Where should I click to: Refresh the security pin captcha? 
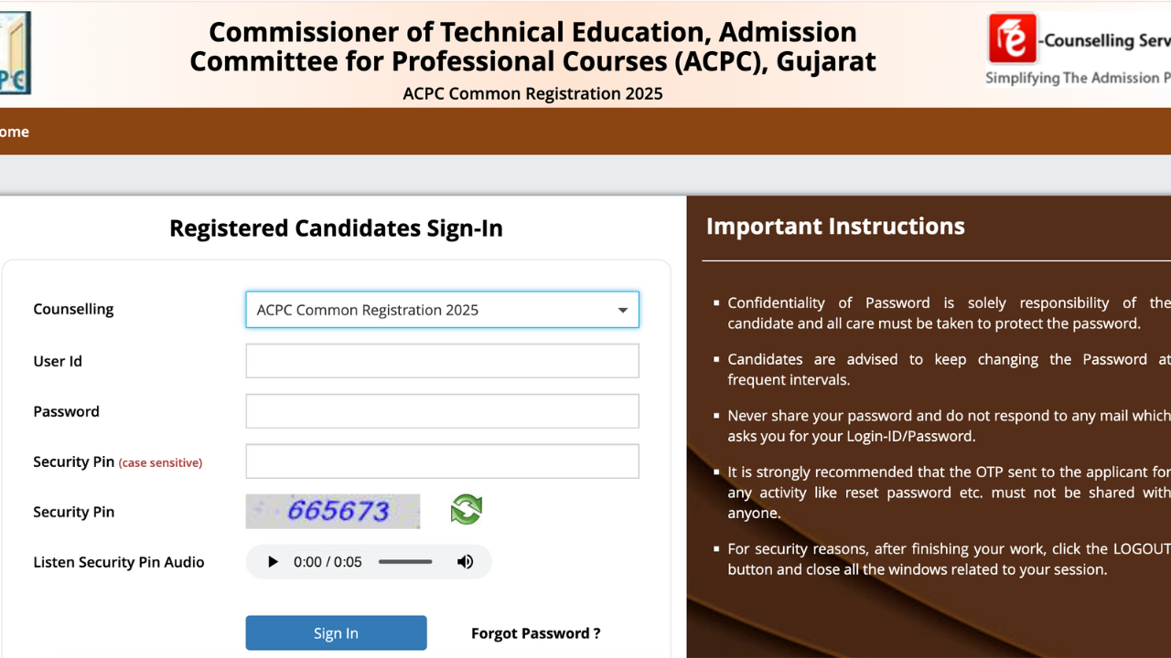point(467,509)
